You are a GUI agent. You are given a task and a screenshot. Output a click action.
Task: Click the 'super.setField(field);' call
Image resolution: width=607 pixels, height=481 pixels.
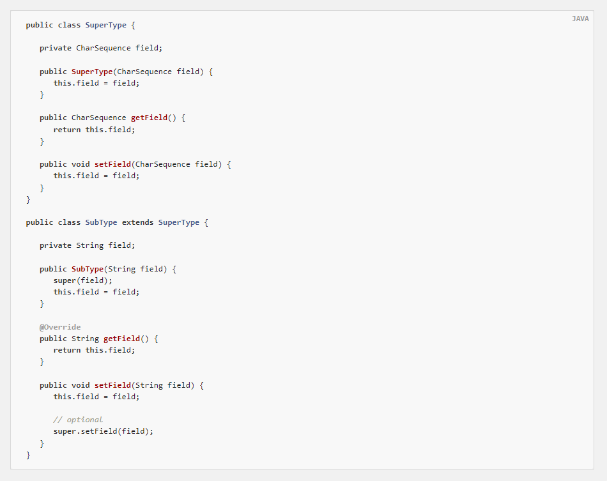(104, 431)
